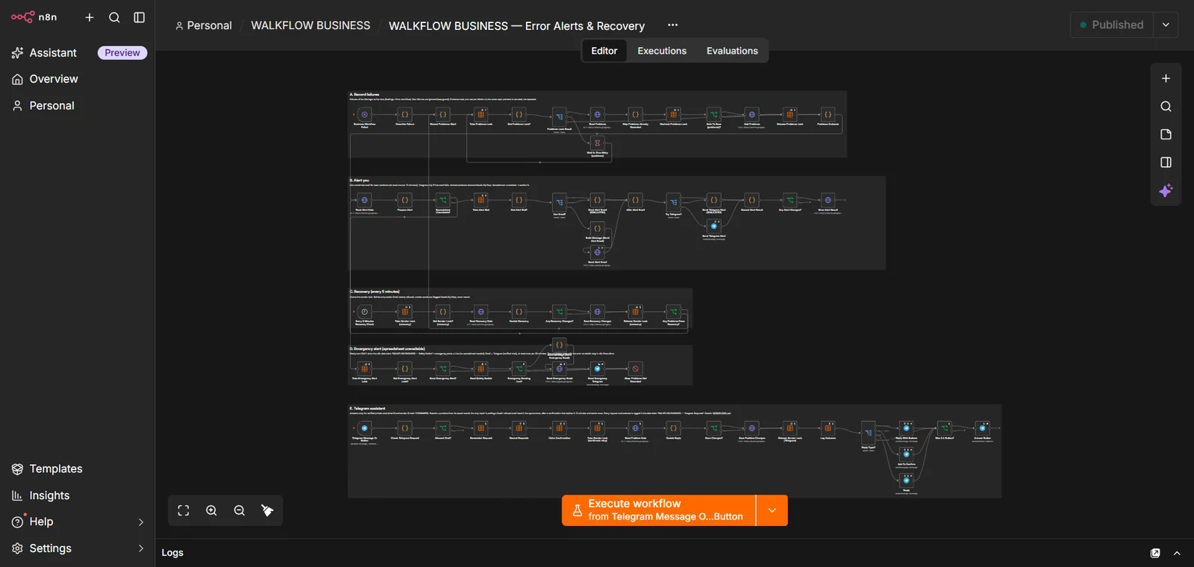Add a sticky note to the canvas
This screenshot has height=567, width=1194.
coord(1166,134)
